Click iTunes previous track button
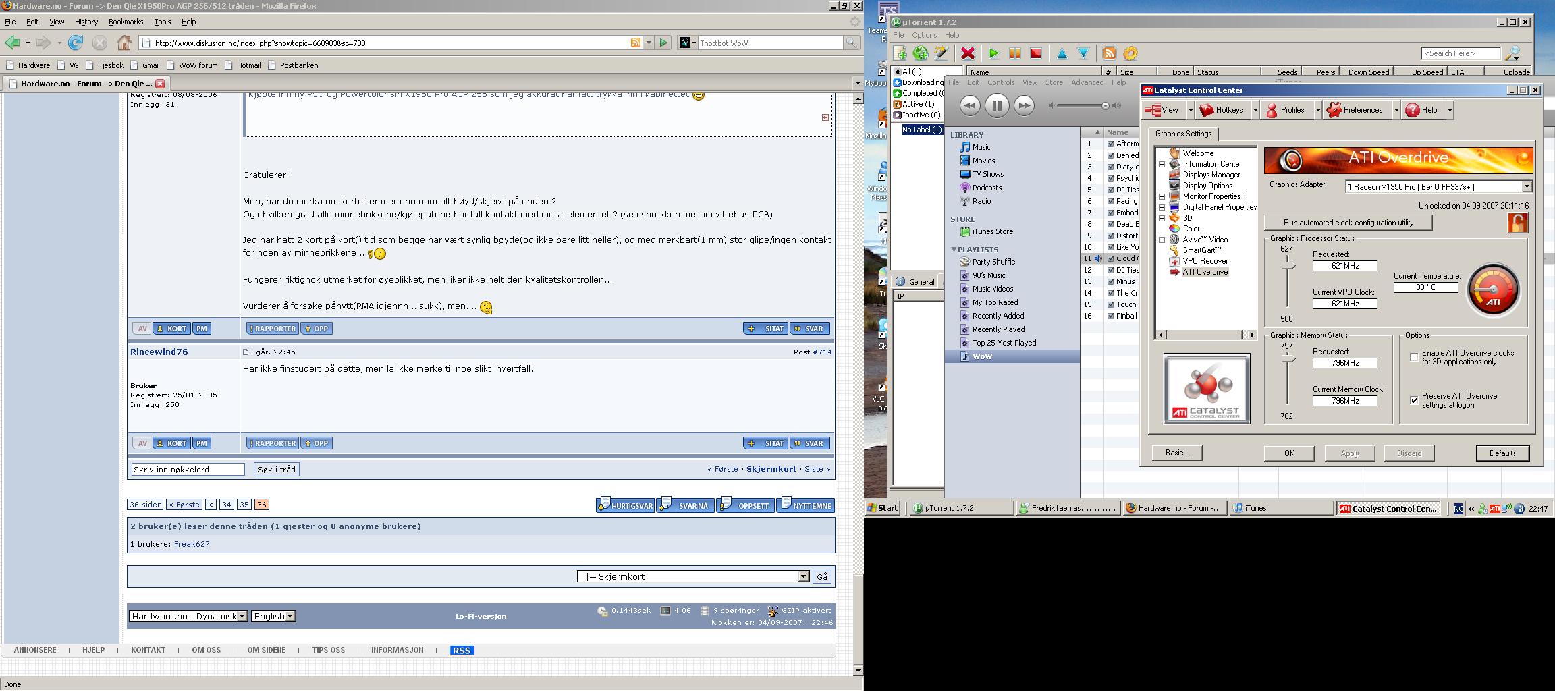This screenshot has height=691, width=1555. point(970,105)
